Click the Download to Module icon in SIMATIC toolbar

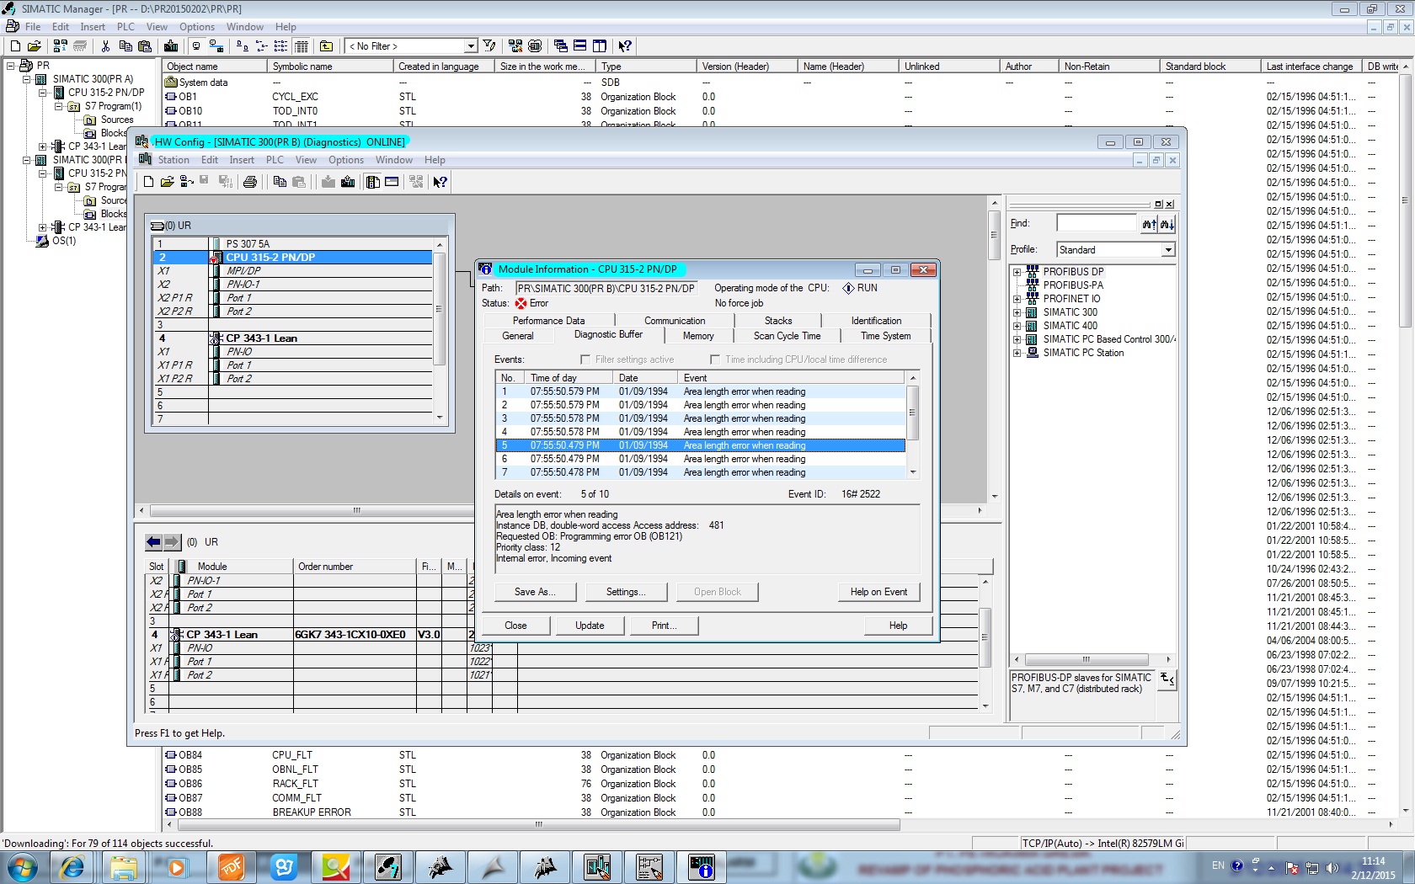point(171,46)
